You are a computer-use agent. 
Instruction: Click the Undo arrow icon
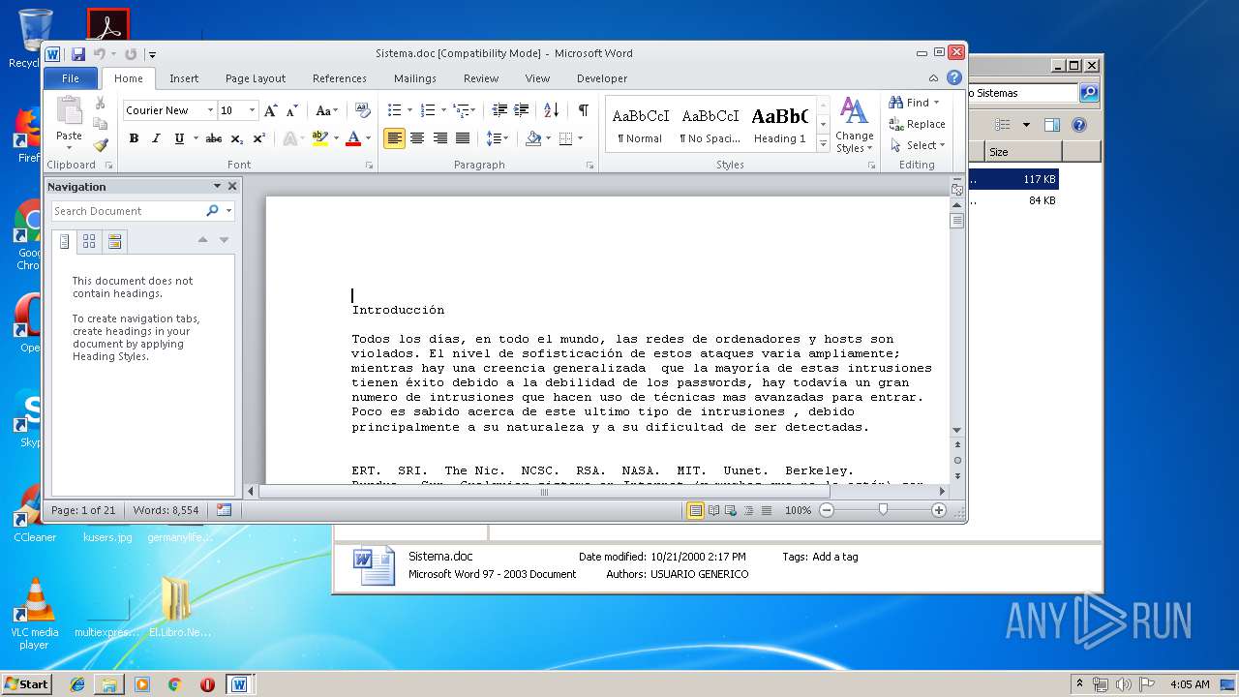coord(99,54)
